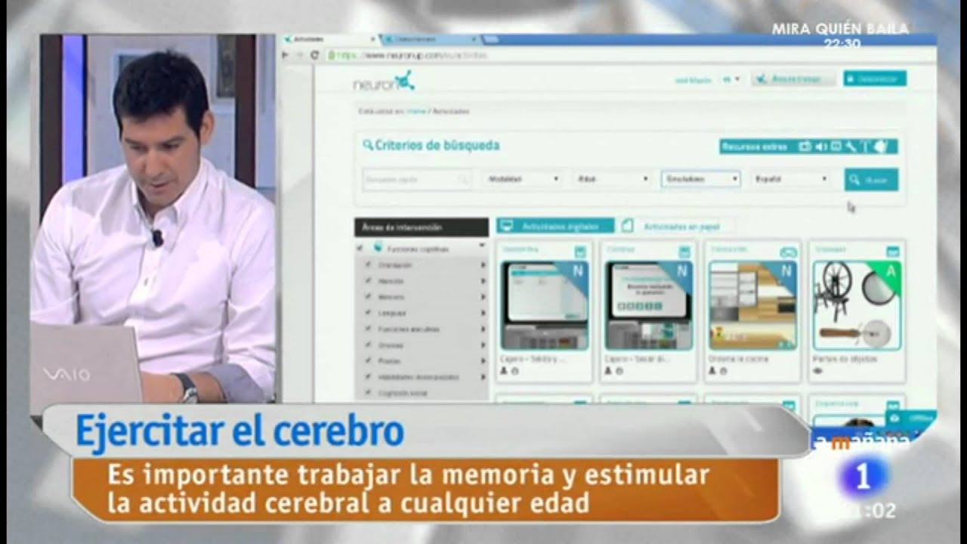Open the Partes de objetos thumbnail
This screenshot has width=967, height=544.
[857, 305]
